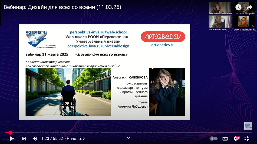The height and width of the screenshot is (144, 257).
Task: Expand the down chevron above bottom controls
Action: (128, 138)
